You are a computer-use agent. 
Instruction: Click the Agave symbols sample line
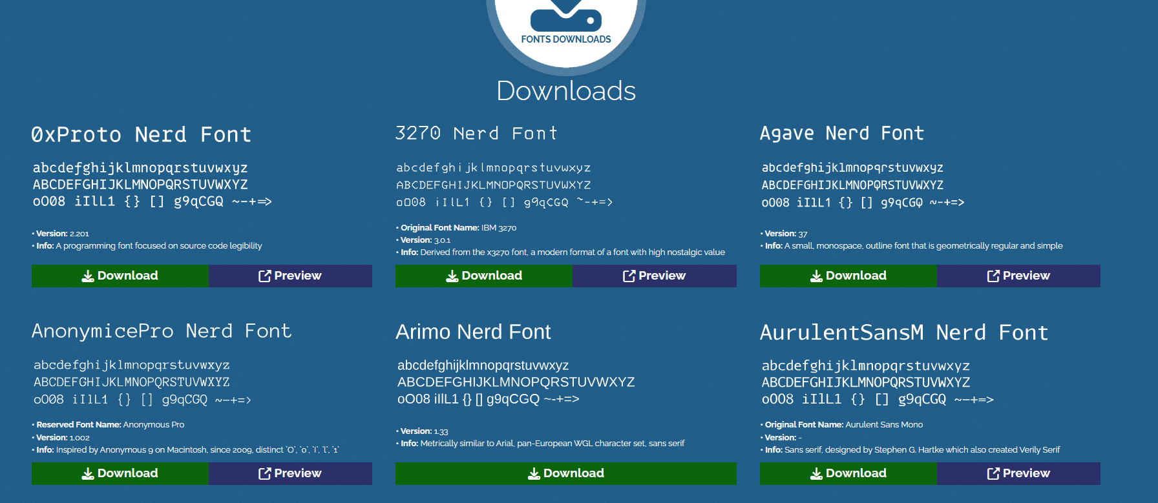click(863, 203)
